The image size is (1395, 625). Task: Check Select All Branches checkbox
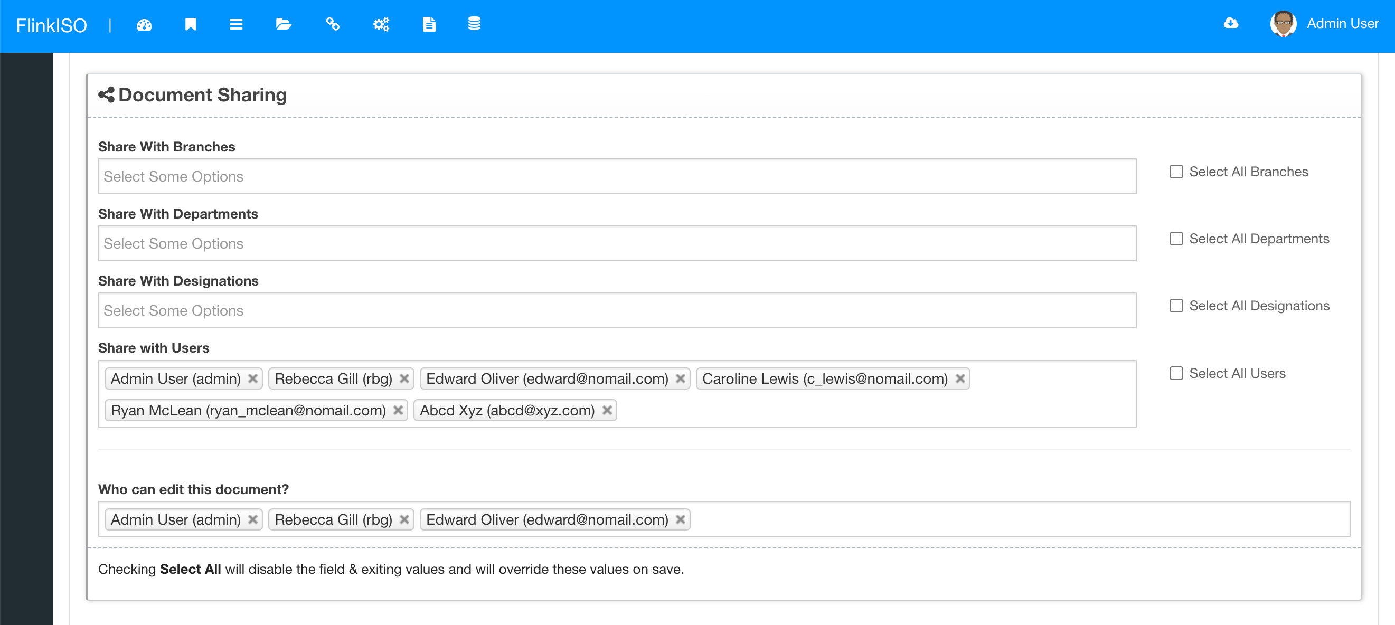tap(1176, 172)
